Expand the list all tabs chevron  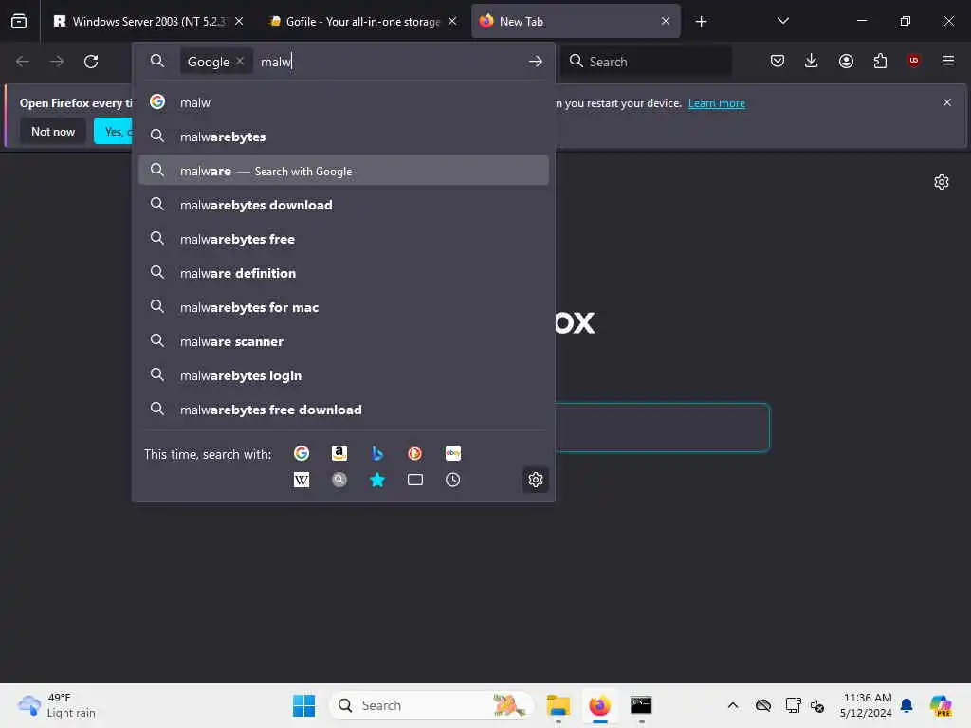pyautogui.click(x=782, y=21)
